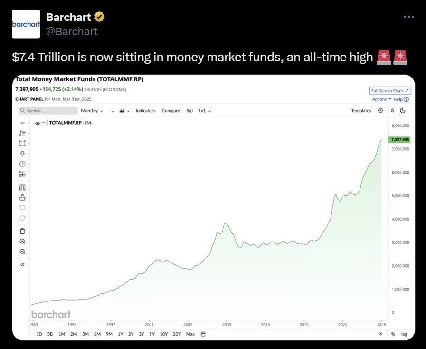
Task: Open chart settings gear
Action: pyautogui.click(x=380, y=110)
